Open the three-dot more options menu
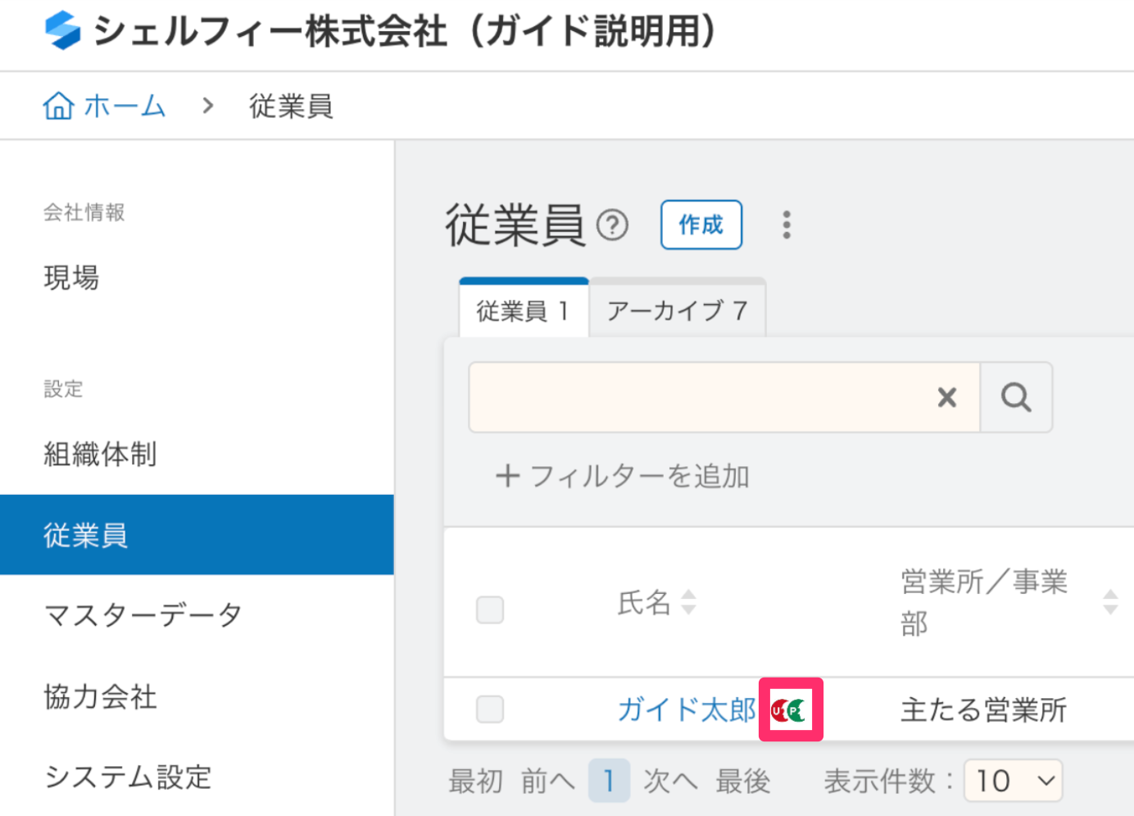Screen dimensions: 1134x816 (787, 224)
